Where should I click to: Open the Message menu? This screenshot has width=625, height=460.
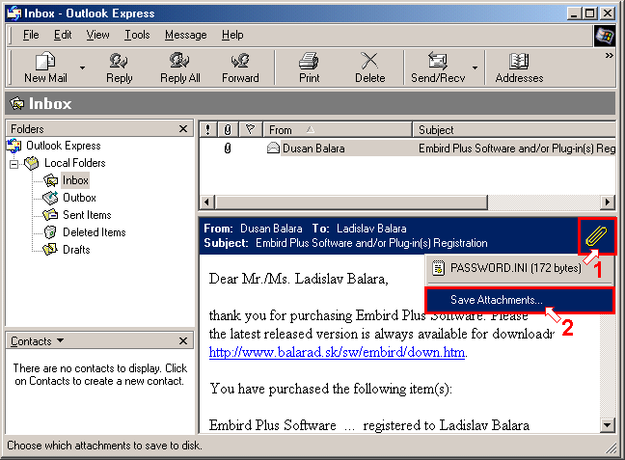pos(186,35)
